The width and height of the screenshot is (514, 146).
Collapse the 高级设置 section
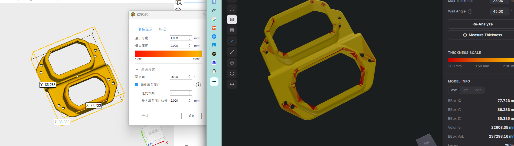click(137, 69)
